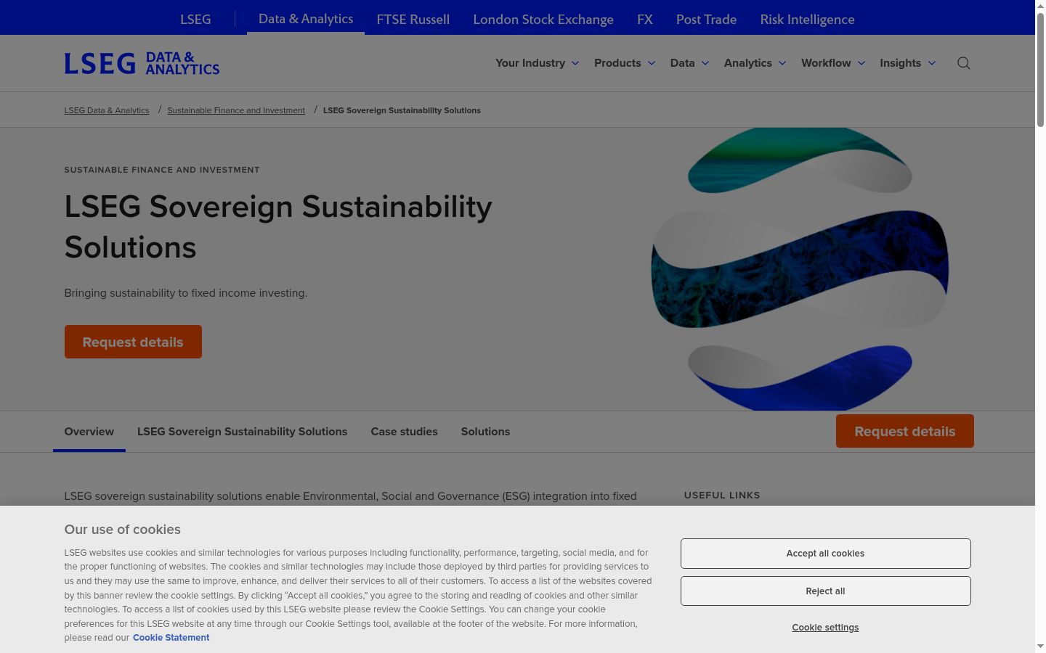Switch to the Solutions tab
1046x653 pixels.
[x=485, y=432]
